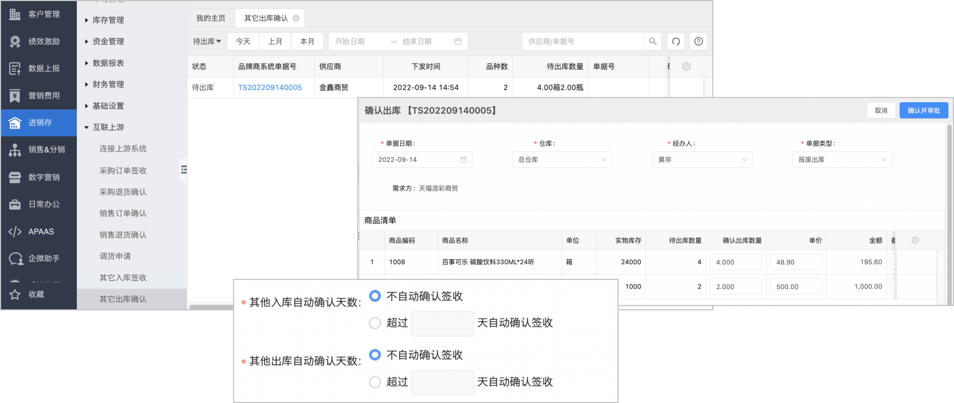This screenshot has width=954, height=403.
Task: Open list table column settings gear
Action: [x=687, y=66]
